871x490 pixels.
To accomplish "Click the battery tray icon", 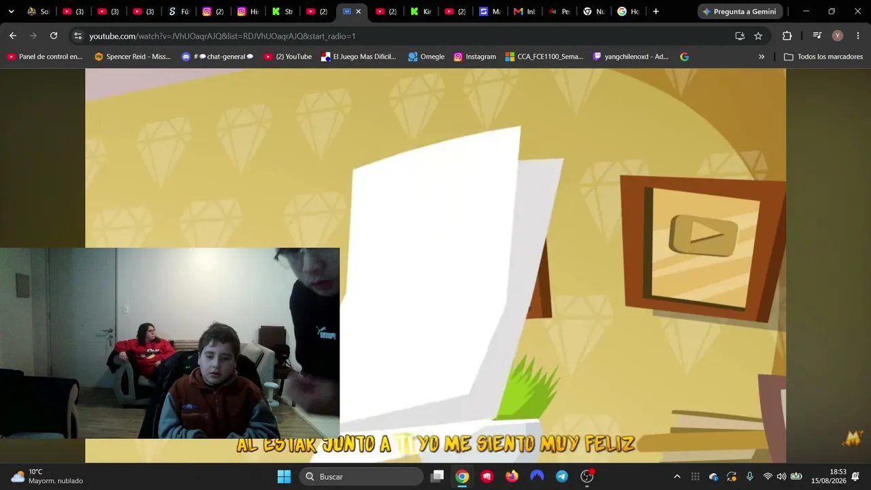I will 795,476.
